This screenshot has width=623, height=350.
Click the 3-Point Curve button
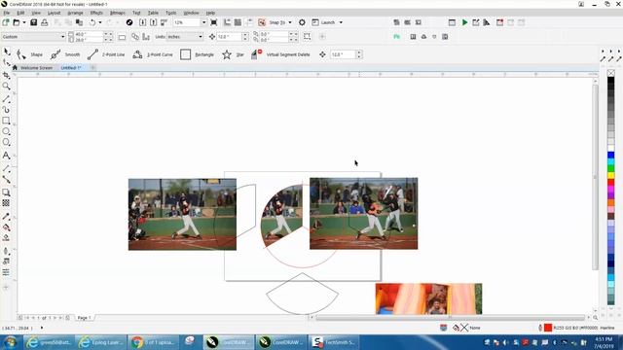coord(153,54)
